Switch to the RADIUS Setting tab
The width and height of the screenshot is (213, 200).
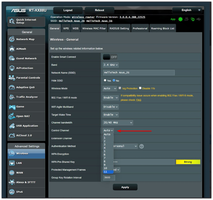coord(119,28)
